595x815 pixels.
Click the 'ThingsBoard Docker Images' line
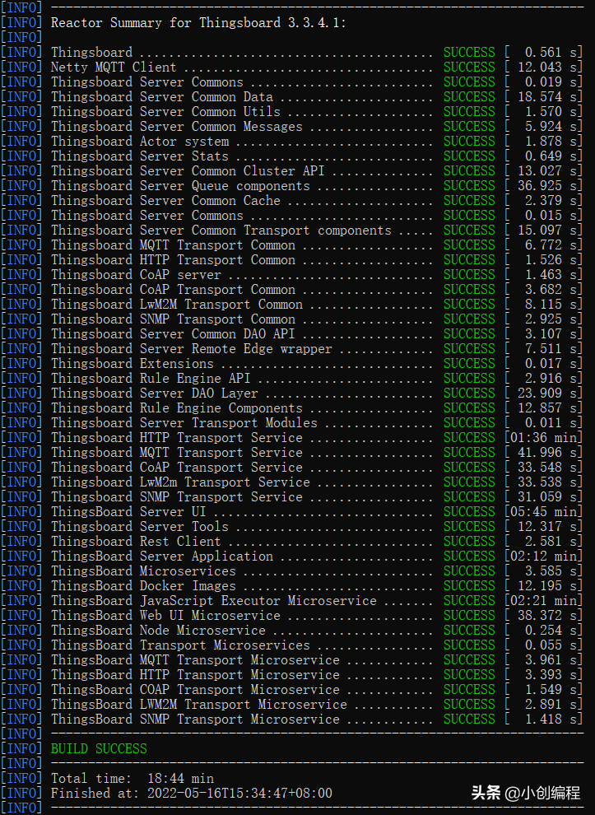tap(291, 586)
